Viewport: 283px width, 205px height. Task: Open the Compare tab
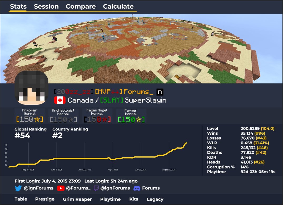click(x=81, y=6)
